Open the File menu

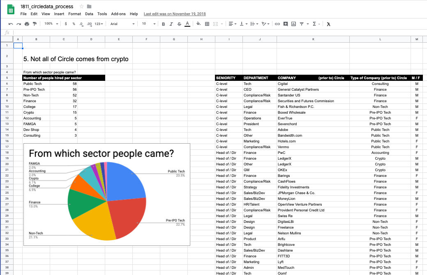pos(23,14)
